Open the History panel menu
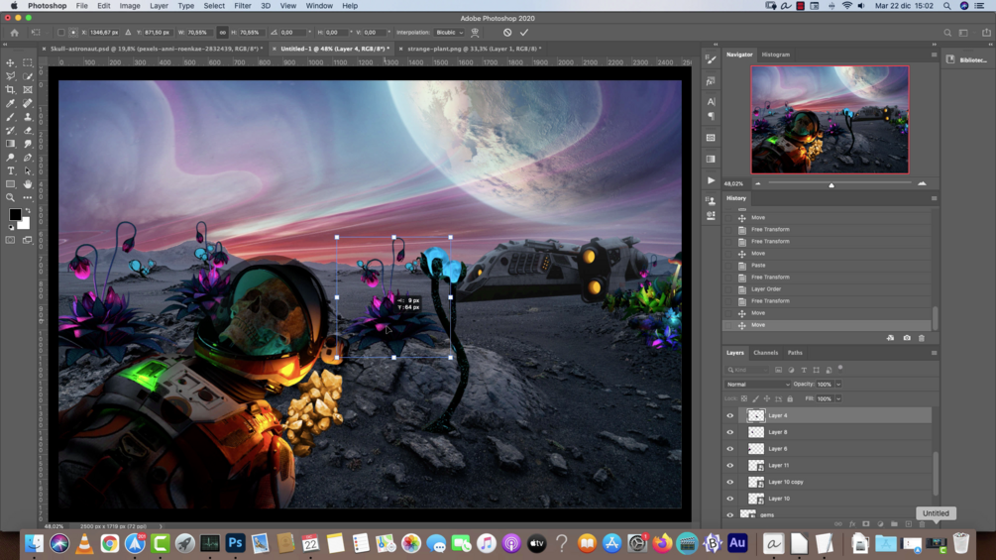Viewport: 996px width, 560px height. tap(934, 199)
